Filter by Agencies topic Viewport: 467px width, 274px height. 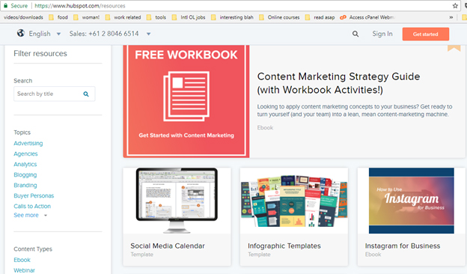25,153
